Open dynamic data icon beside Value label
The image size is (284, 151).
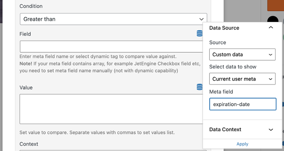tap(200, 87)
